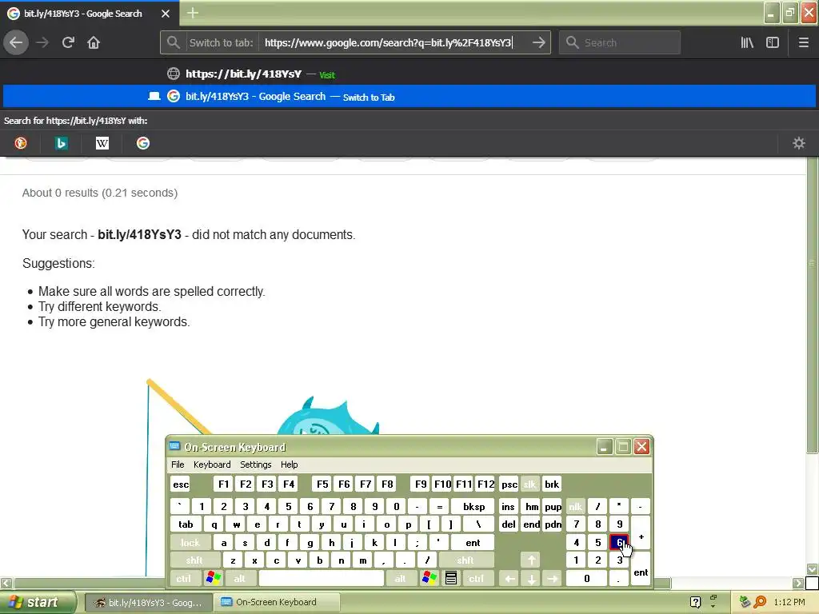The image size is (819, 614).
Task: Click the F5 key on the on-screen keyboard
Action: click(x=322, y=484)
